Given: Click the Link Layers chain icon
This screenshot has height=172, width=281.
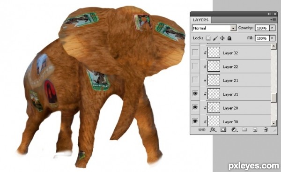Looking at the screenshot, I should click(x=202, y=129).
